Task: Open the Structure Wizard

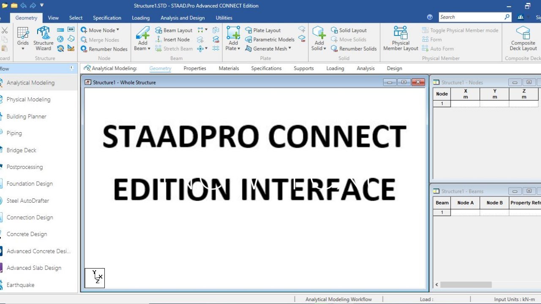Action: tap(43, 38)
